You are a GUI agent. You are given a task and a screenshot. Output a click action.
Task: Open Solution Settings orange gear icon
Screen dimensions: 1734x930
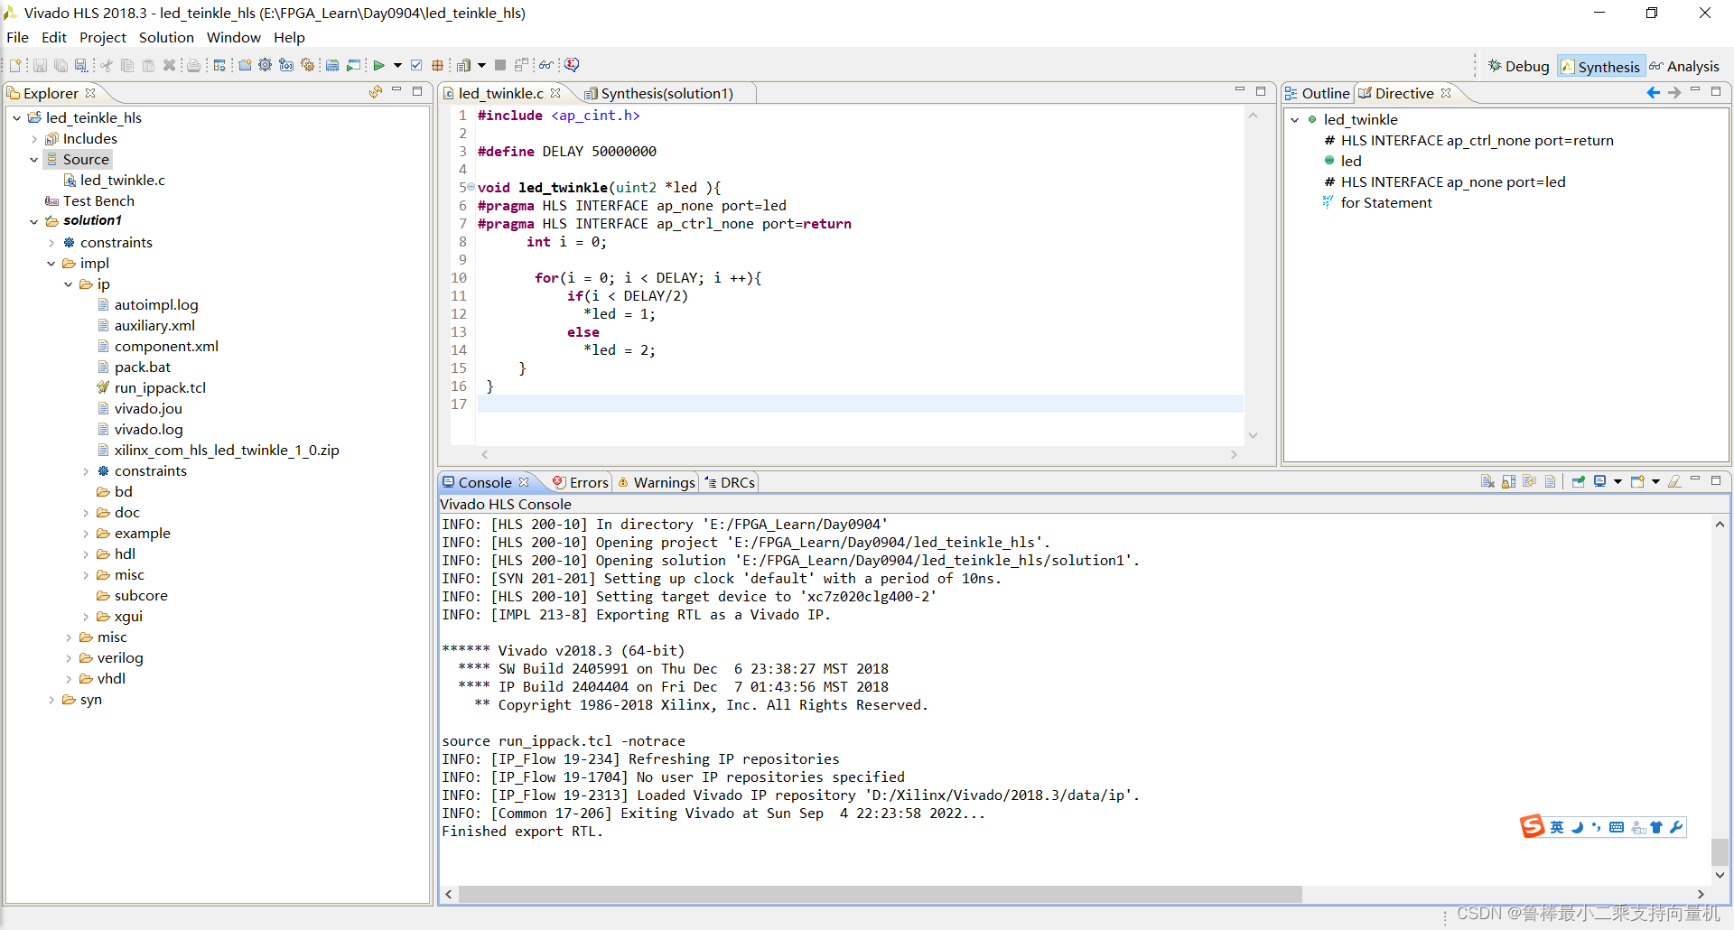(x=307, y=65)
